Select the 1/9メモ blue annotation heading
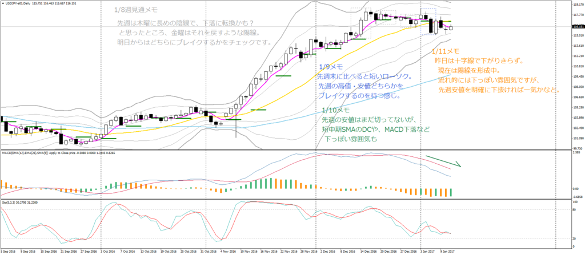 (x=331, y=67)
